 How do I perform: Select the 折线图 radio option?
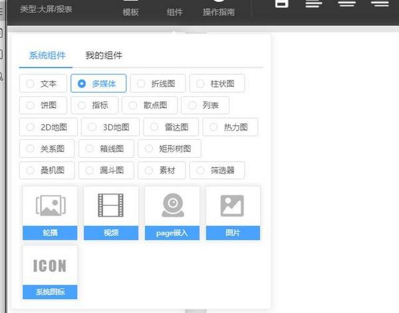(x=157, y=84)
